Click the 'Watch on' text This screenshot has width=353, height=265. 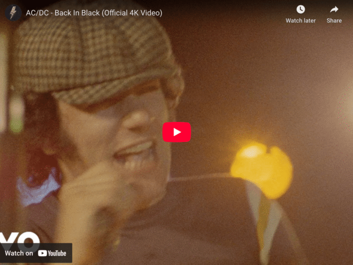(19, 253)
